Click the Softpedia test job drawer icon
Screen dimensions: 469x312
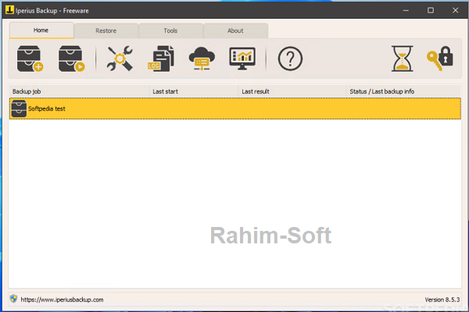[x=19, y=108]
